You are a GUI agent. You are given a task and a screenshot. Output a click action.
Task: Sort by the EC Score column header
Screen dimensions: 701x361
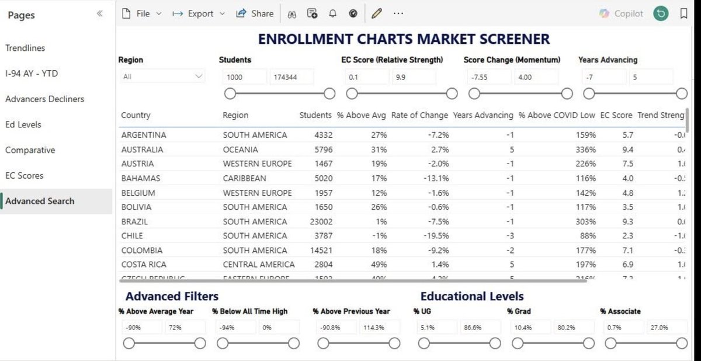616,115
